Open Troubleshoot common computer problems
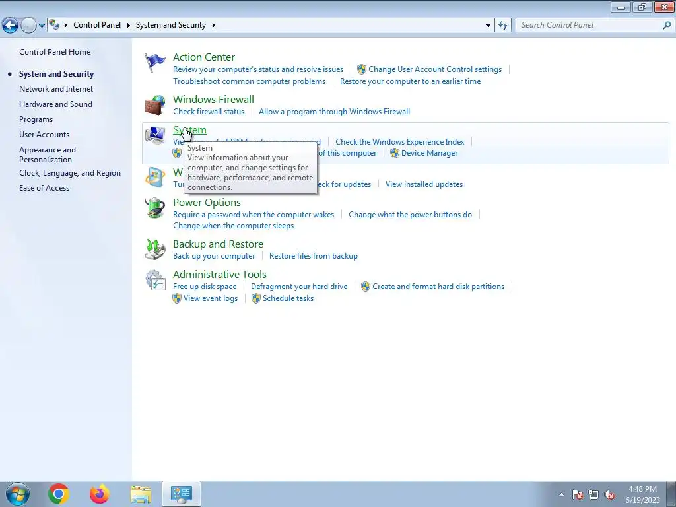Image resolution: width=676 pixels, height=507 pixels. tap(249, 81)
